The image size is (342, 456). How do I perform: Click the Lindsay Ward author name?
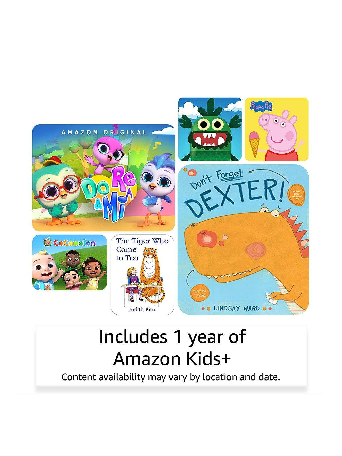coord(237,308)
